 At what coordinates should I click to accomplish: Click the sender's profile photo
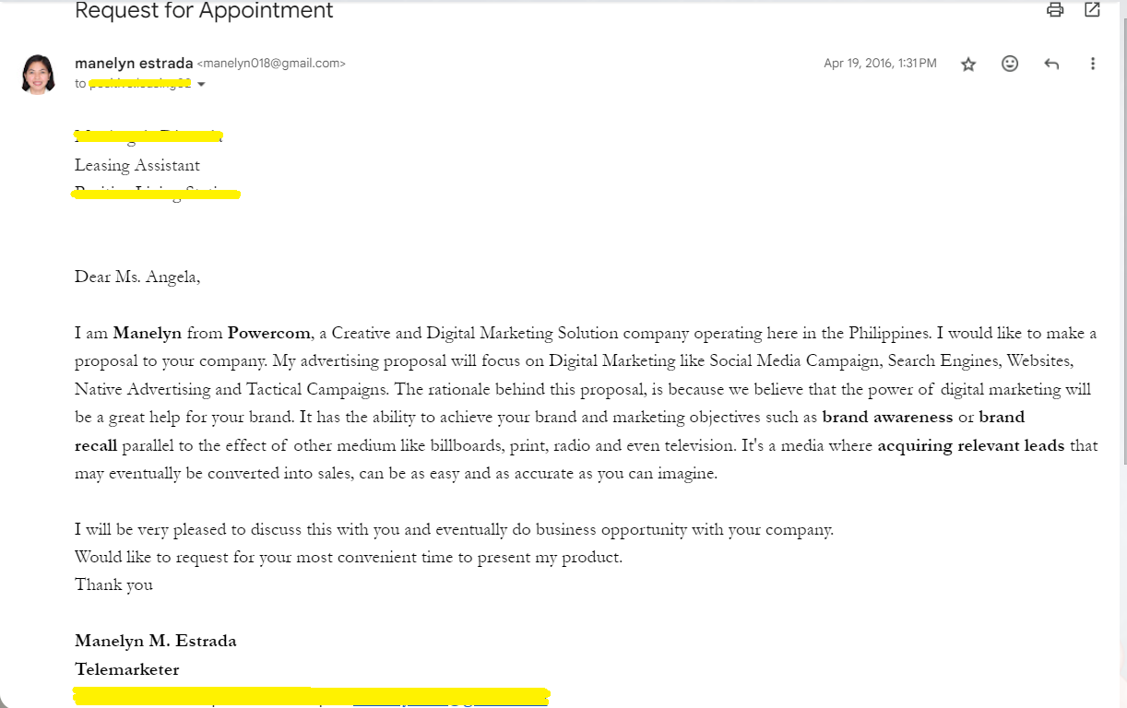(38, 74)
